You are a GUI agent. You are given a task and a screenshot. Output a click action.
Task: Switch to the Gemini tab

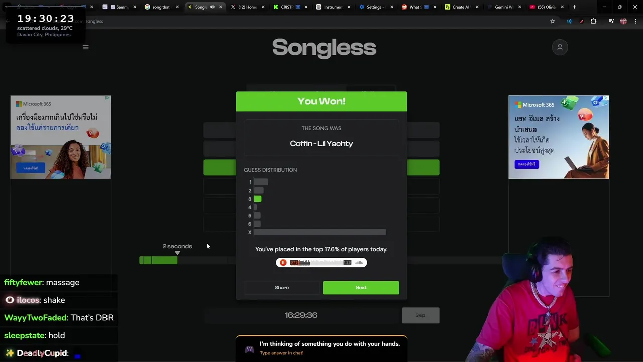tap(504, 7)
